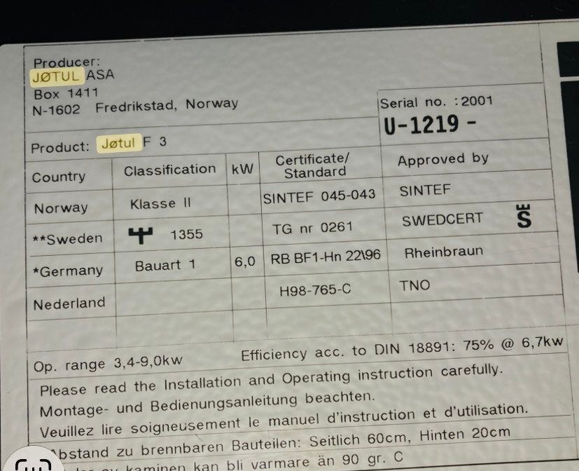Screen dimensions: 579x471
Task: Click the "H98-765-C" certificate number
Action: coord(315,290)
